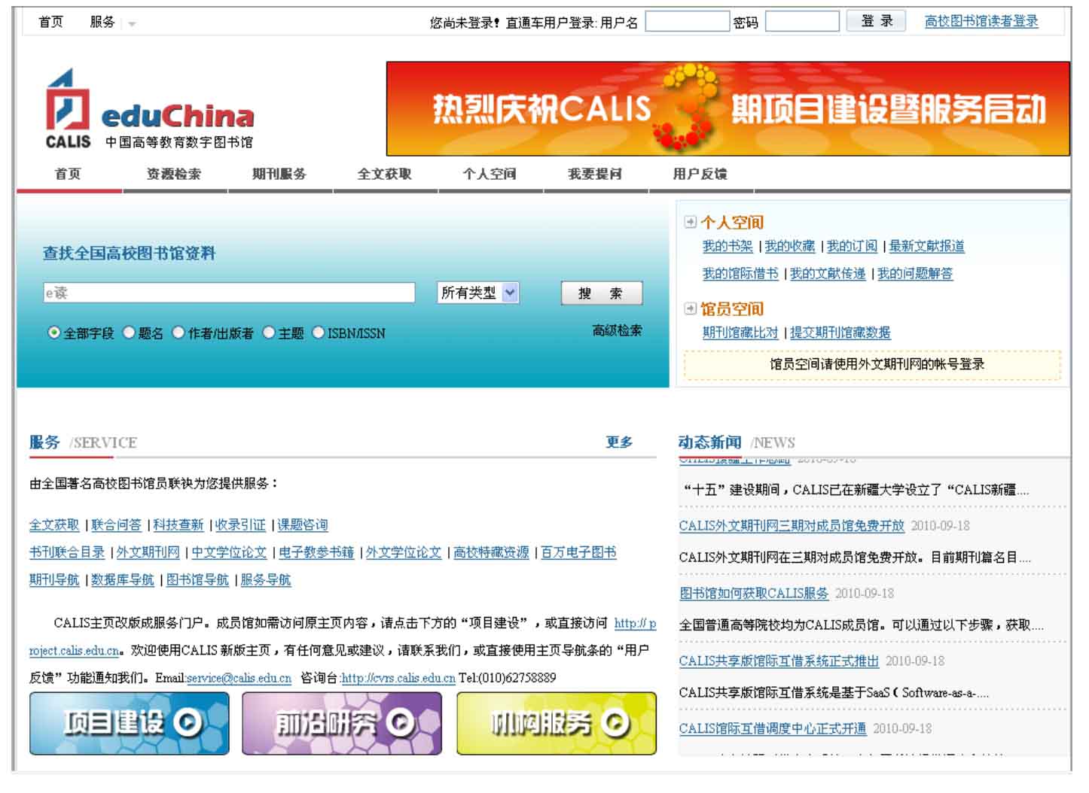Focus the 用户名 username input box
The height and width of the screenshot is (793, 1089).
point(687,22)
